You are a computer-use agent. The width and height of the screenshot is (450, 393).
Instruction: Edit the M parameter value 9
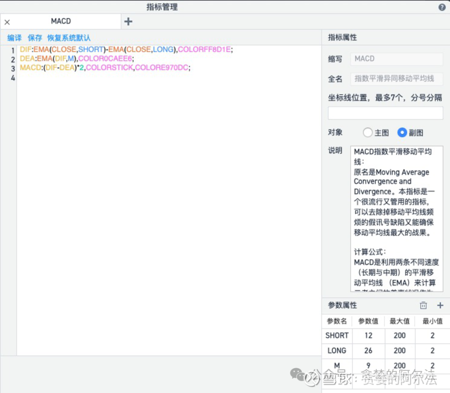[368, 365]
